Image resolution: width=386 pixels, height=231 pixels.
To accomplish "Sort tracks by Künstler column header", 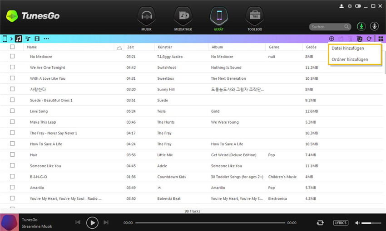I will click(x=165, y=47).
